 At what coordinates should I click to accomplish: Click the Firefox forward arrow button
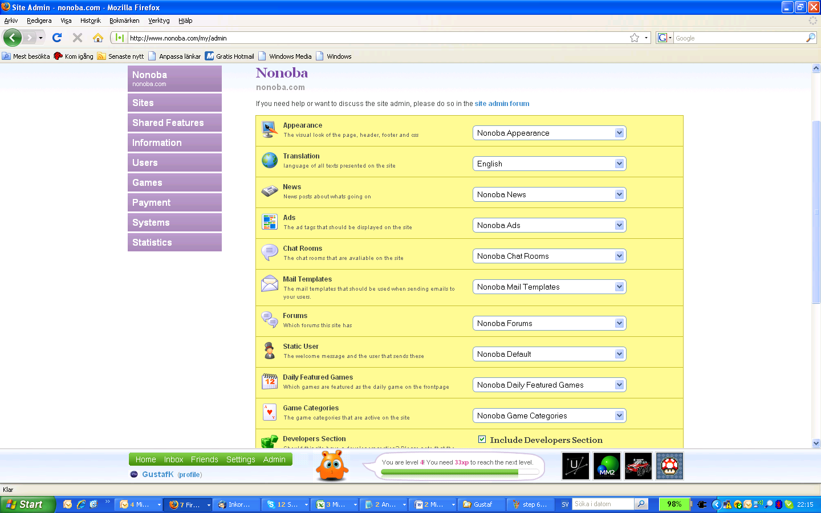point(29,38)
